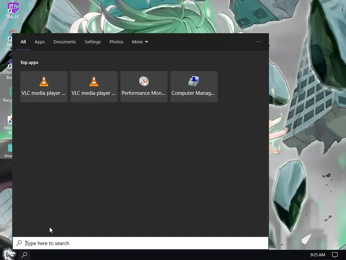Click the taskbar search magnifier button
This screenshot has width=346, height=260.
[24, 255]
